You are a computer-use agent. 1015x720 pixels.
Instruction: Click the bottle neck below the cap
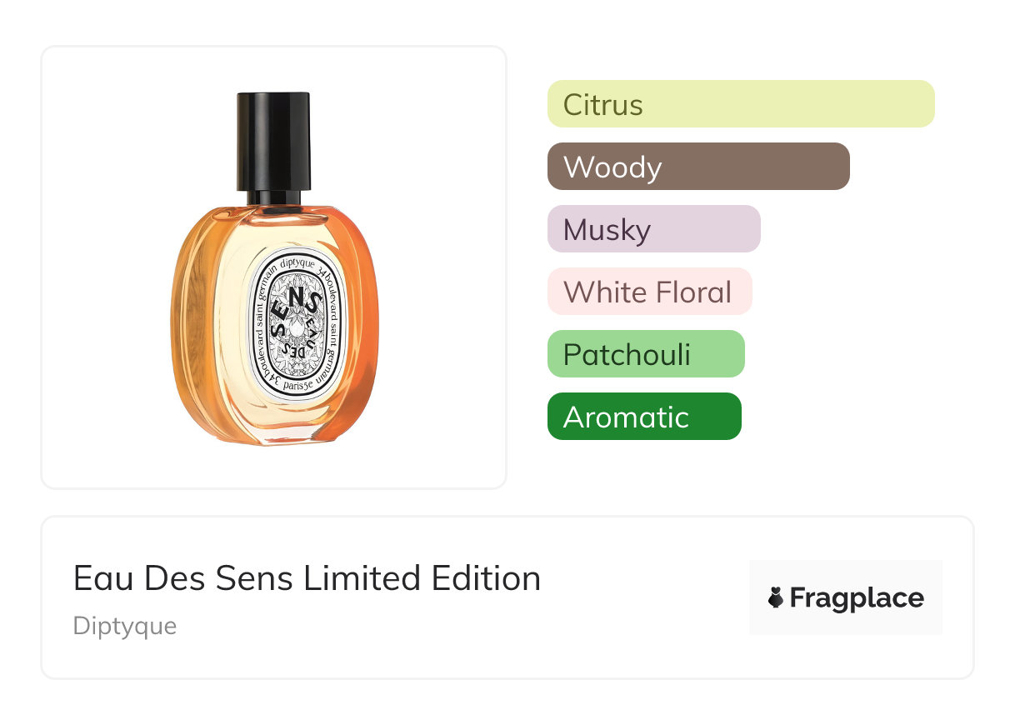(x=276, y=198)
